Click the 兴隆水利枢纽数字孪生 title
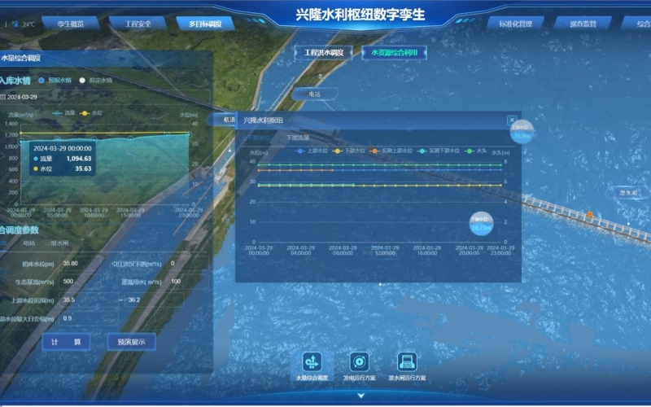Viewport: 651px width, 407px height. 360,15
